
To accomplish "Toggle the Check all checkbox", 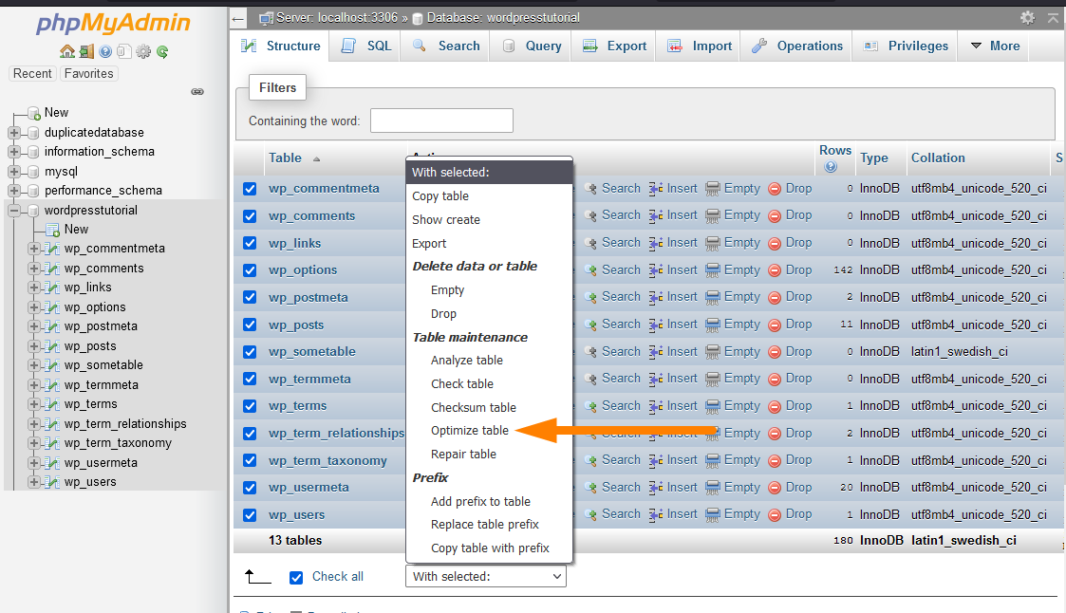I will coord(296,578).
